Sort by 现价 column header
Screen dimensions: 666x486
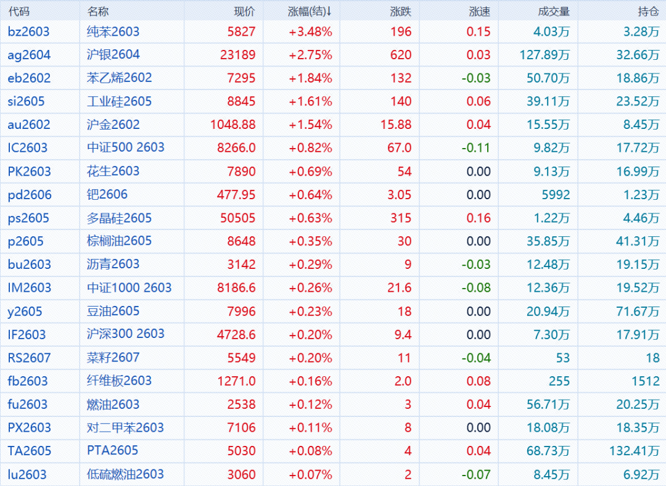(x=244, y=11)
